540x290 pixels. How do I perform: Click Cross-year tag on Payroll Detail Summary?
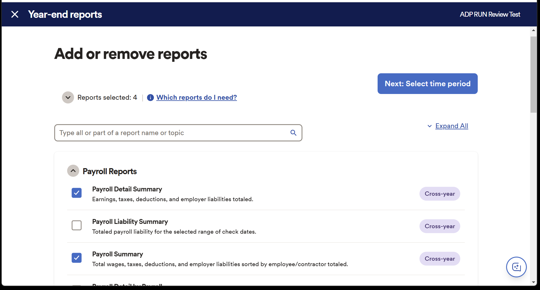(440, 194)
